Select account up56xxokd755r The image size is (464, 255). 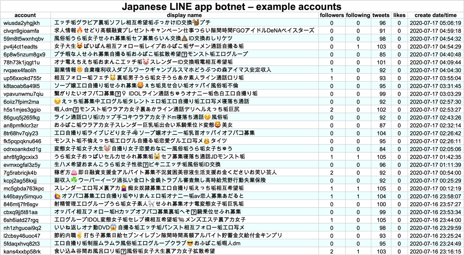click(22, 78)
